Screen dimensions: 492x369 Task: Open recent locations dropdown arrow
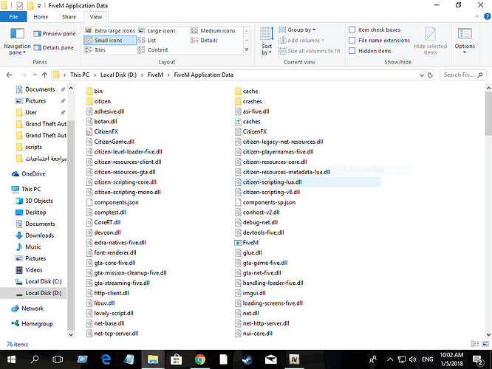[x=35, y=75]
